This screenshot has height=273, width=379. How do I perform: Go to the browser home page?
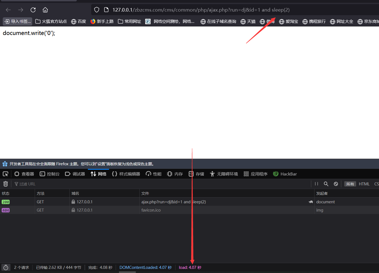pos(45,10)
